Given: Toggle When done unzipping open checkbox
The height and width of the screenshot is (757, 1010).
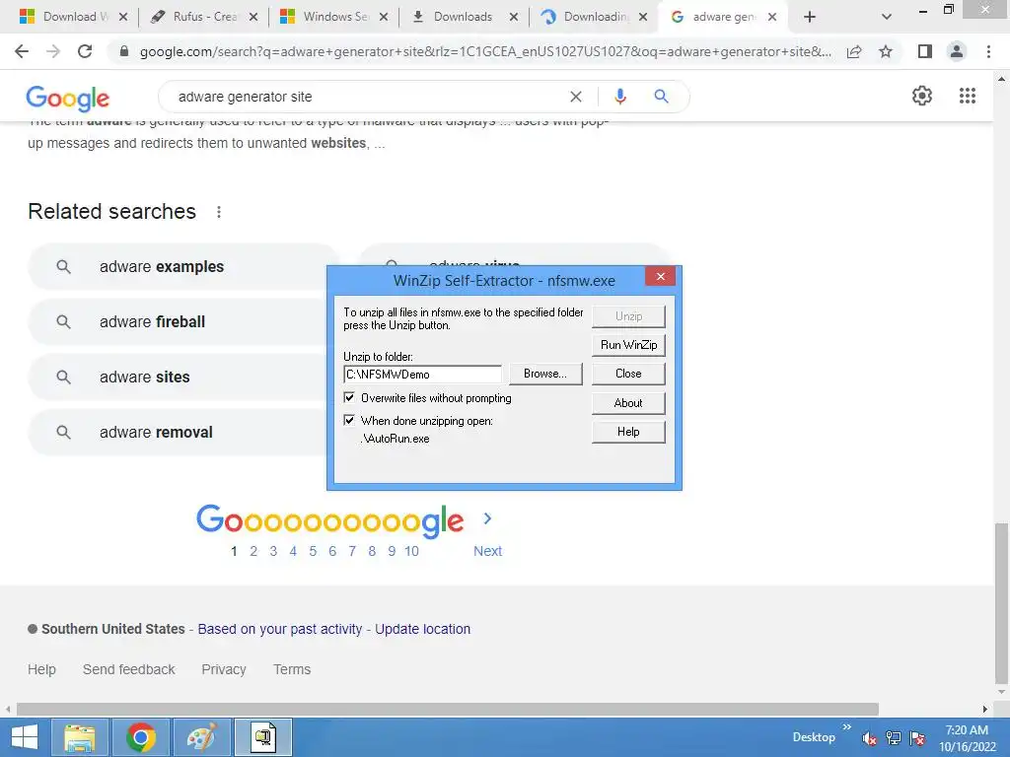Looking at the screenshot, I should coord(349,420).
